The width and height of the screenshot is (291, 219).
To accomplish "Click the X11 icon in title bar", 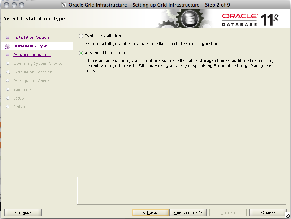I will (64, 5).
